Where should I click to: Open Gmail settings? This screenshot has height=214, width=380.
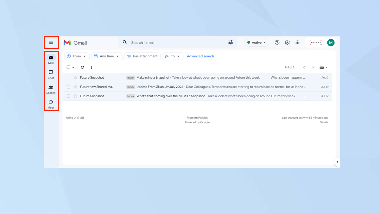[x=287, y=42]
